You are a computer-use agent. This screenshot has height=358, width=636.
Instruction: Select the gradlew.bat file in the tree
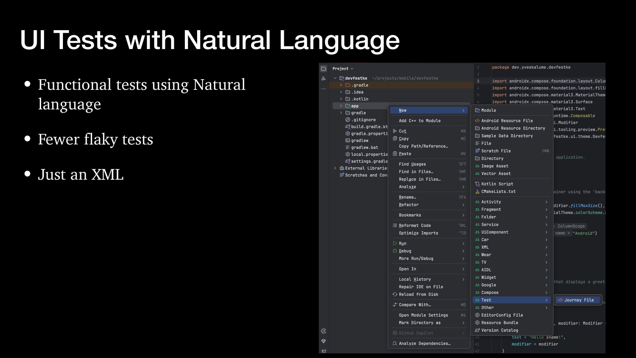pyautogui.click(x=364, y=148)
